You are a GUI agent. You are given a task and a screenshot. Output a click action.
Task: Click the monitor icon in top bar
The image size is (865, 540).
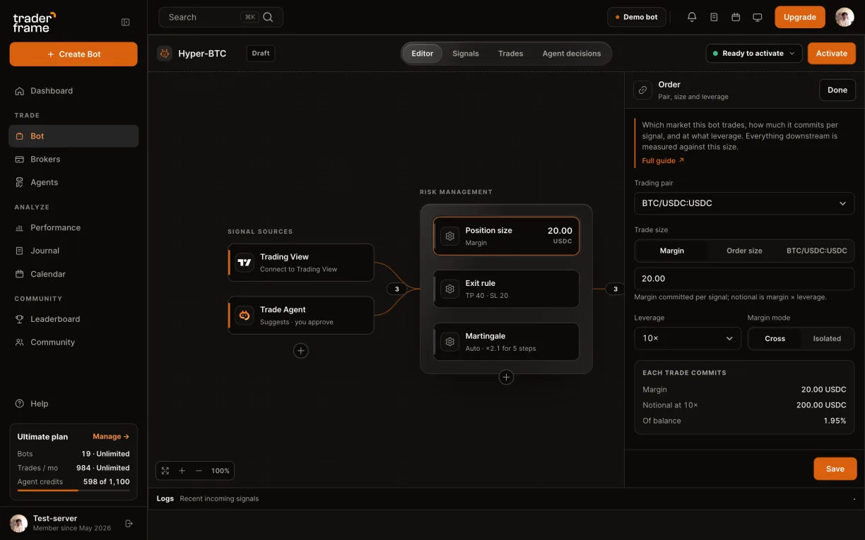pos(758,17)
